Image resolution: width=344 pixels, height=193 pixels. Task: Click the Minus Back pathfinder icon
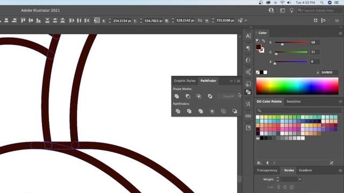[x=235, y=111]
